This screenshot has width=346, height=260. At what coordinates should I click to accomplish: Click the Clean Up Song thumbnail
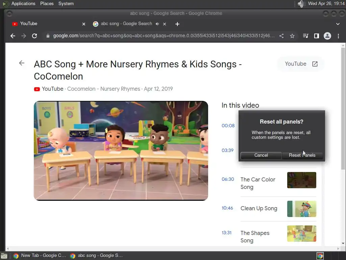[302, 209]
